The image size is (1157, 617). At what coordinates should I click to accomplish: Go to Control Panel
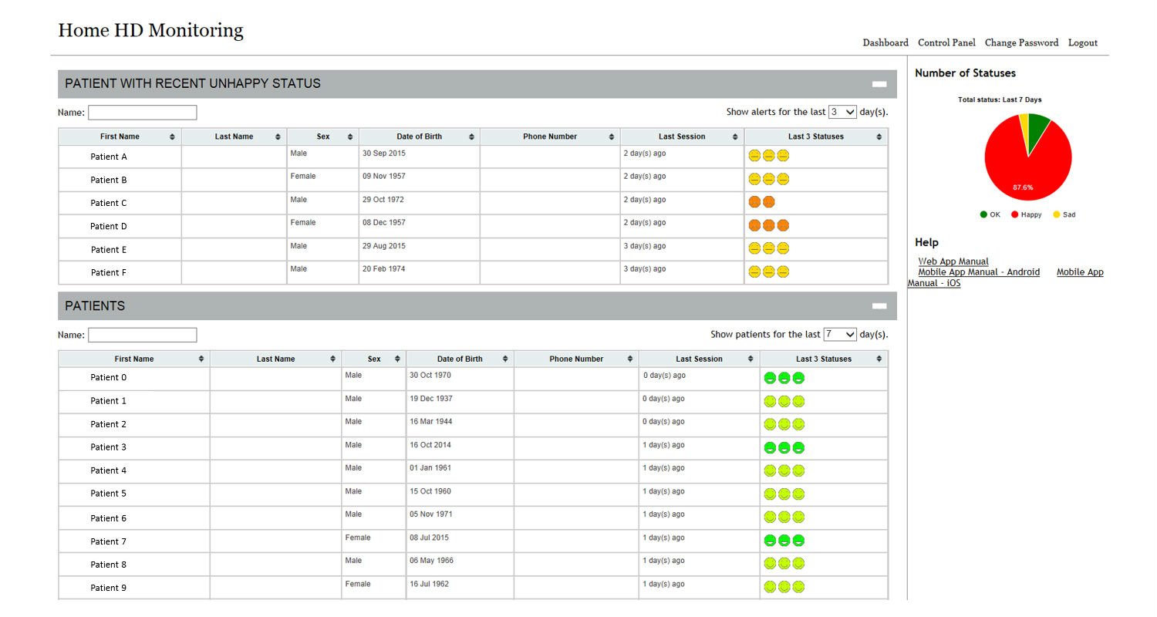(x=946, y=42)
